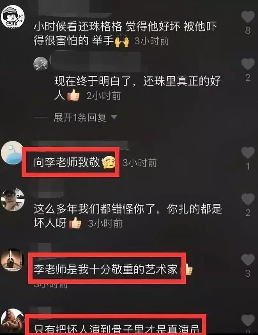Open avatar next to 李老师是我十分敬重的艺术家
The width and height of the screenshot is (258, 335).
13,260
